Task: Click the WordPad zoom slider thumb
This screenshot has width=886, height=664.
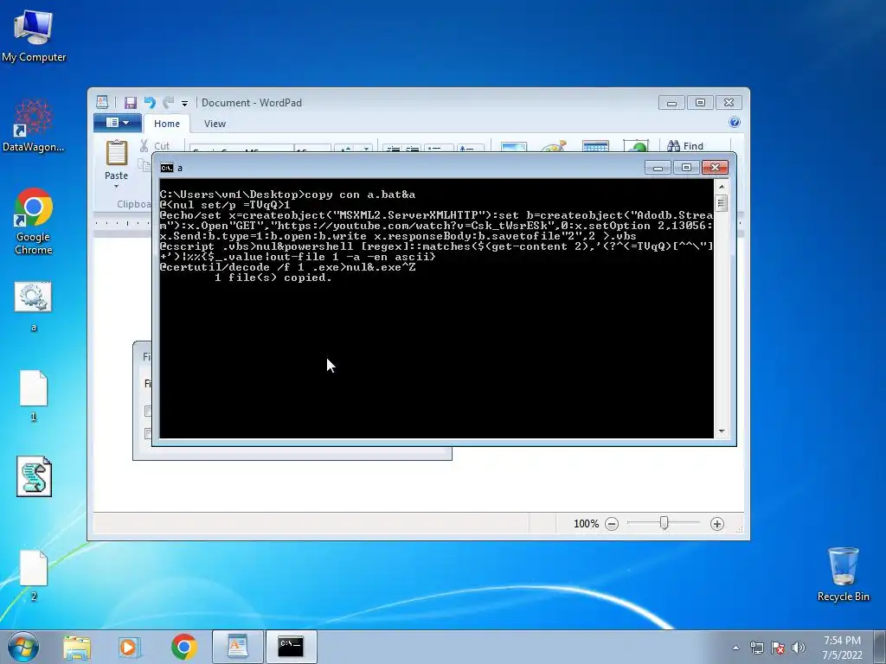Action: tap(664, 523)
